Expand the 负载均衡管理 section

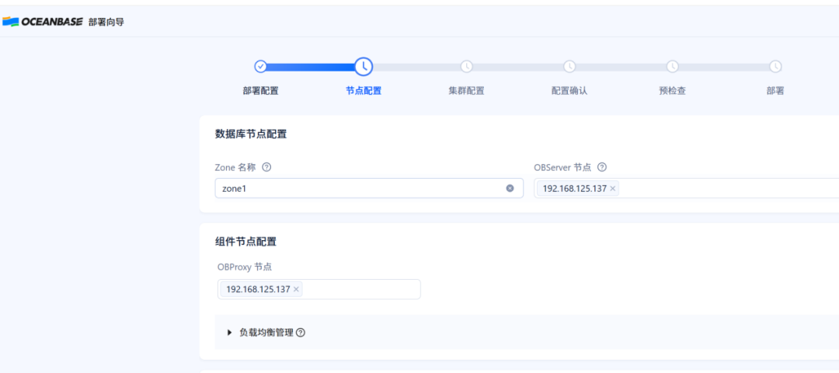tap(229, 333)
